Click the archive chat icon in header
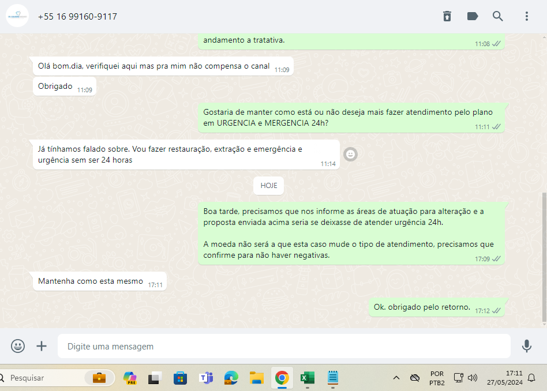This screenshot has width=547, height=391. [x=447, y=16]
